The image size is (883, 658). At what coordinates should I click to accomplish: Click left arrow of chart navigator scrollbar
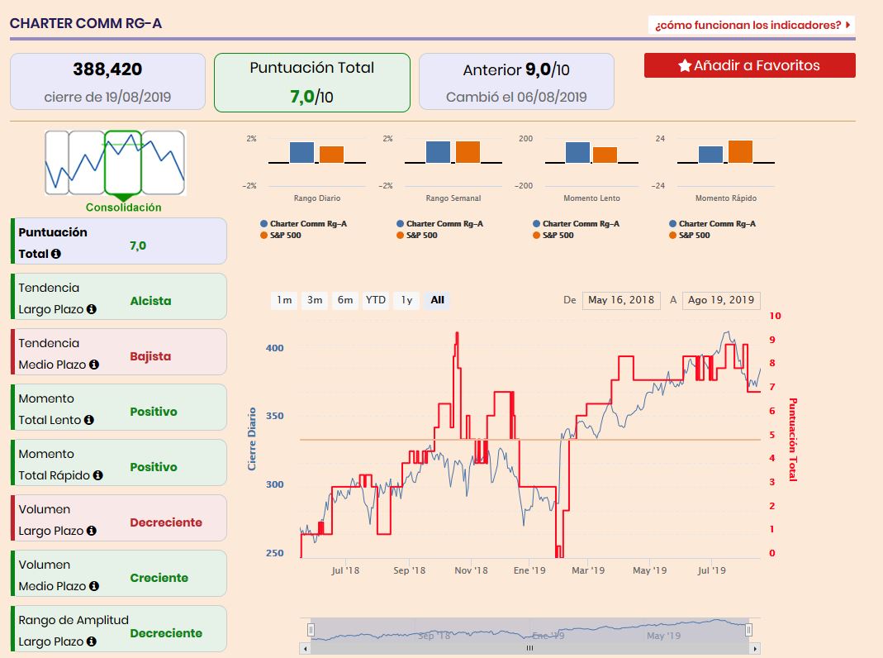(306, 649)
